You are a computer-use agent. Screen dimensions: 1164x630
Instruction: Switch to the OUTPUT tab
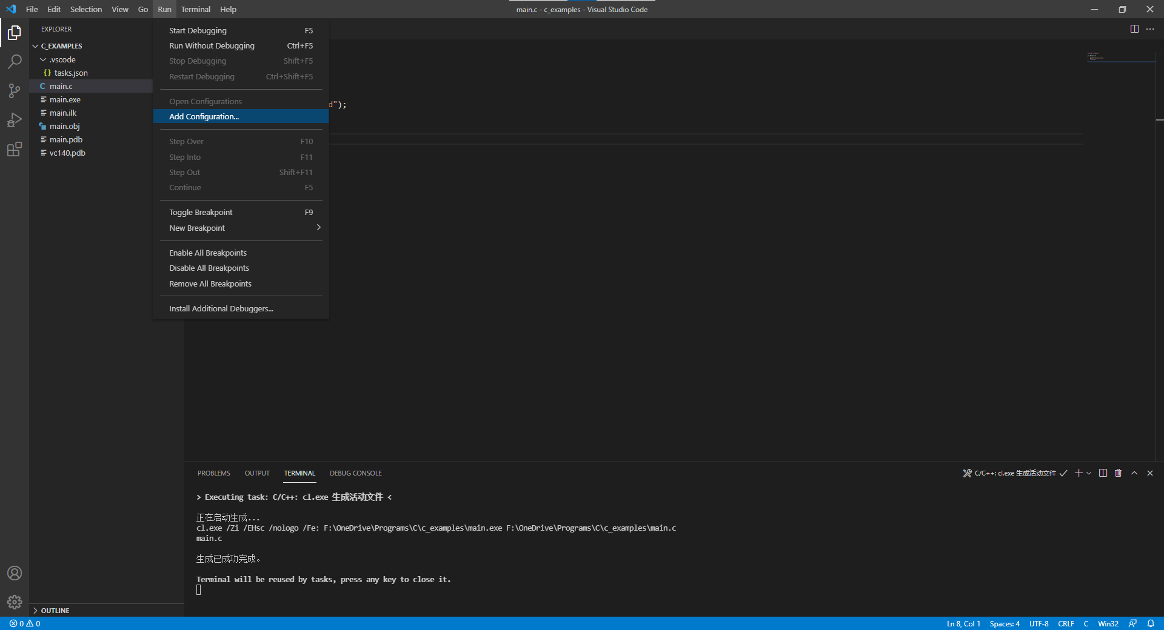(x=257, y=473)
